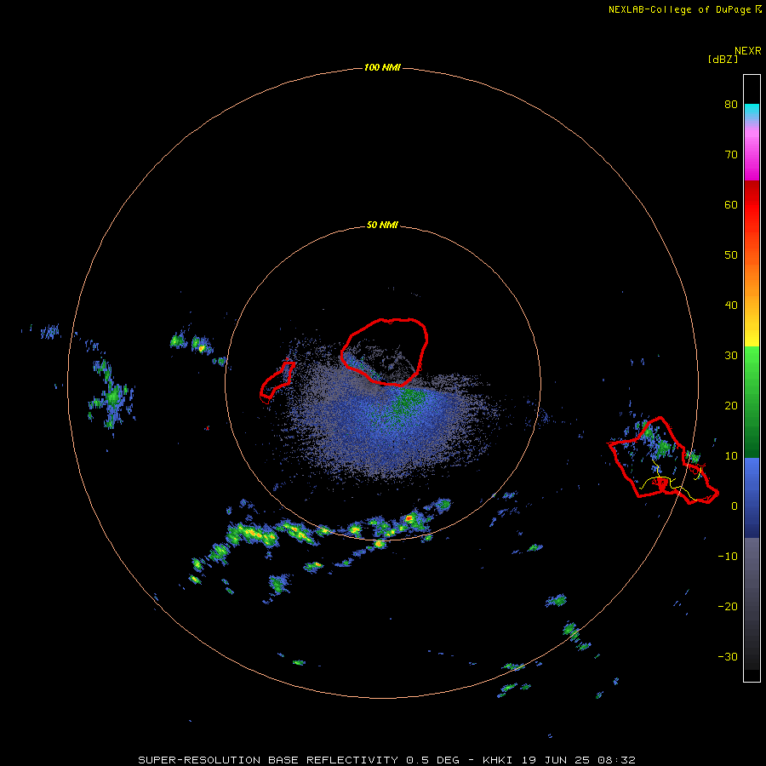Click the 30 value on the dBZ scale

[x=731, y=356]
